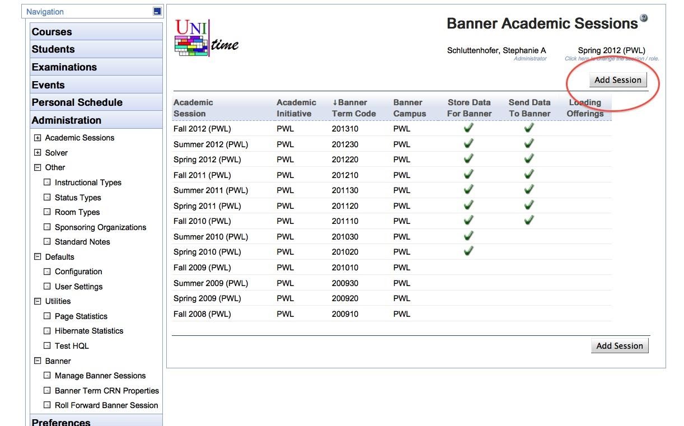Click term code 201310
684x426 pixels.
(345, 129)
